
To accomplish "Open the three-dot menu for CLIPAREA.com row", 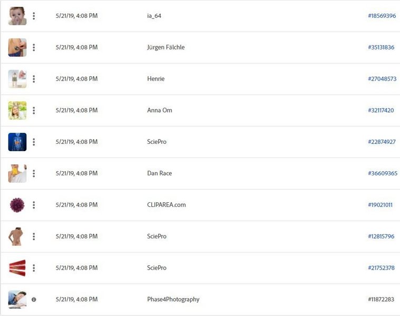I will [x=34, y=205].
